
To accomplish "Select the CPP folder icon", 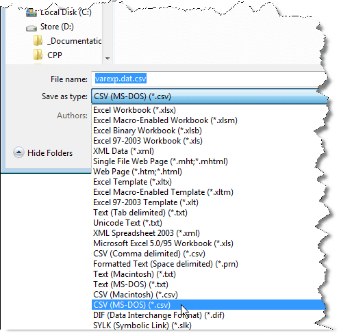I will 38,55.
